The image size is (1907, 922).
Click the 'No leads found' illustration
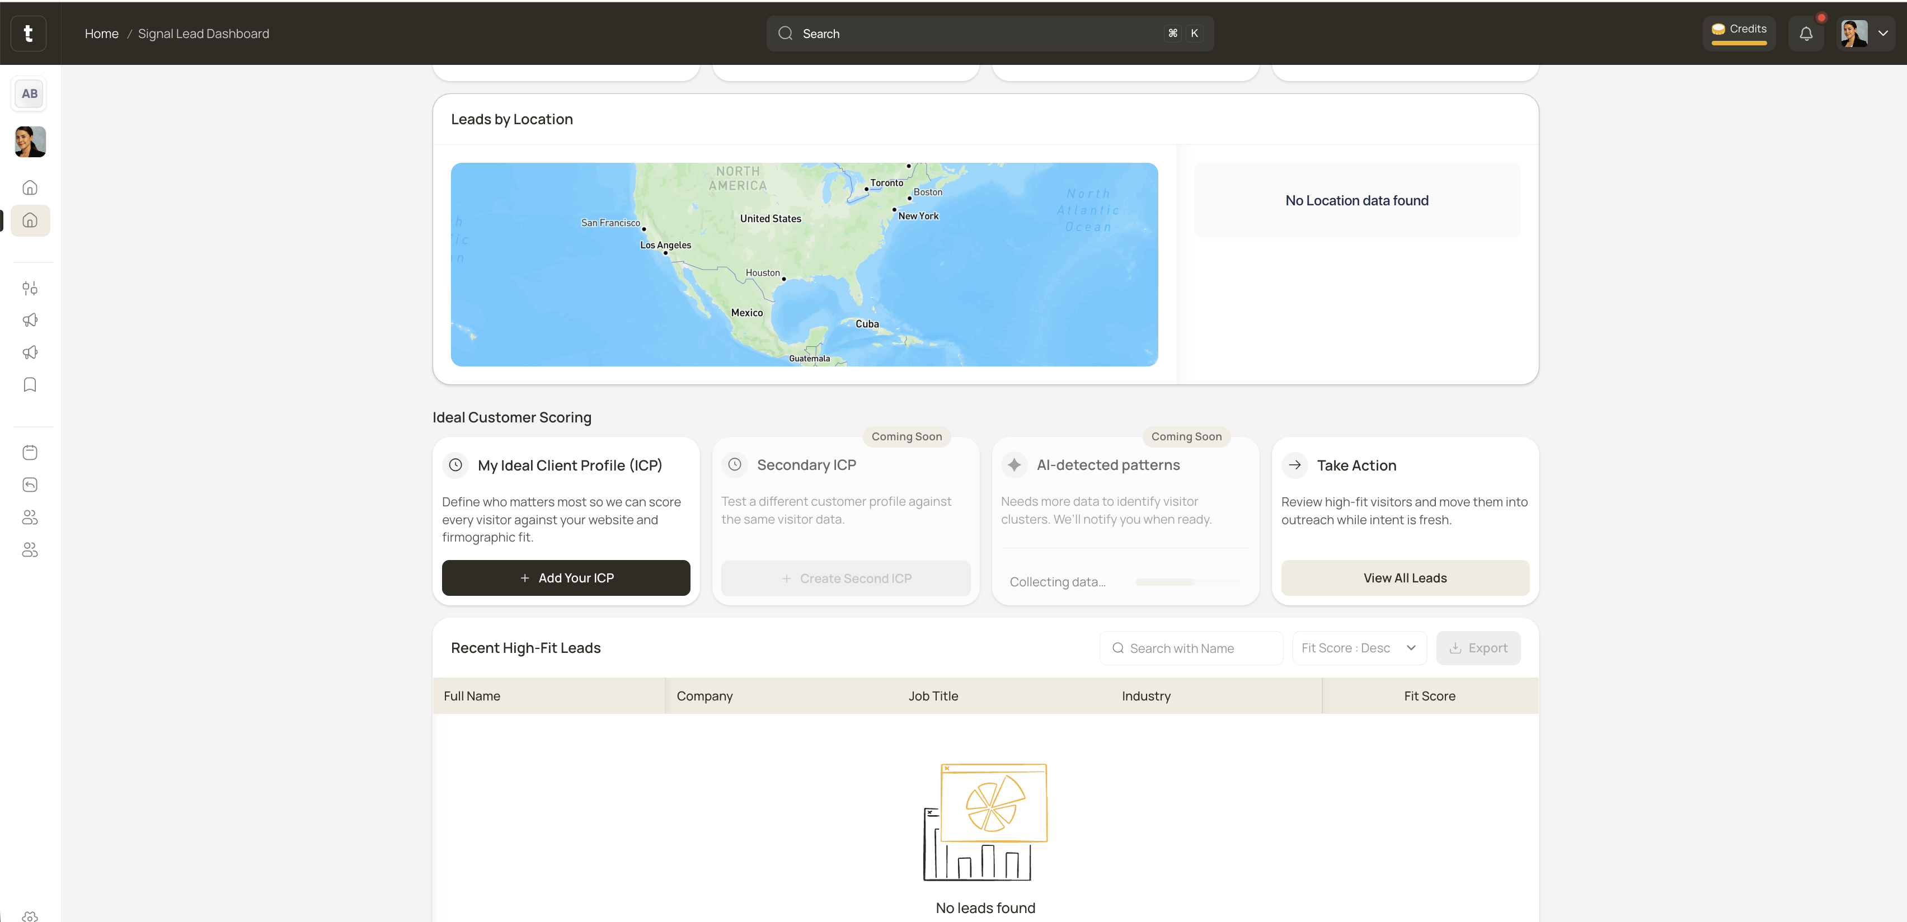point(985,822)
